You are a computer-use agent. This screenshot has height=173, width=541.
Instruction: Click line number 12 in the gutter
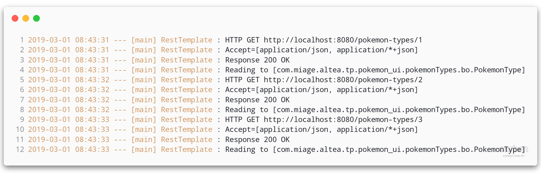(20, 150)
